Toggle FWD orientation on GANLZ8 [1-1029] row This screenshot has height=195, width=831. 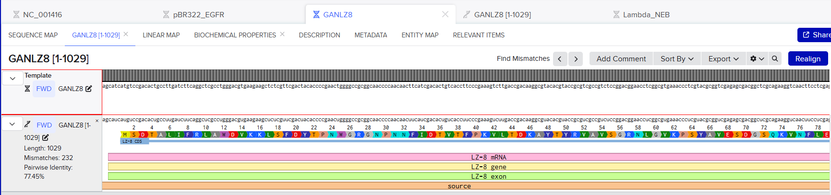point(44,125)
